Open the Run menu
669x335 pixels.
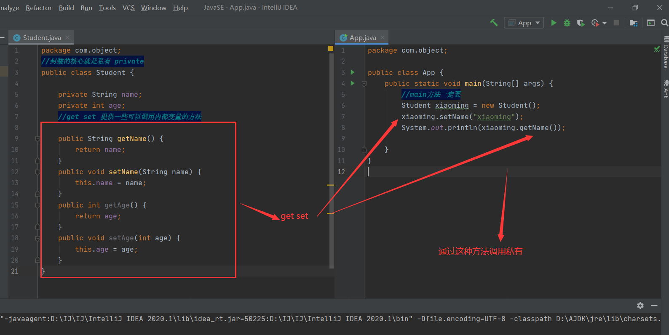point(86,8)
